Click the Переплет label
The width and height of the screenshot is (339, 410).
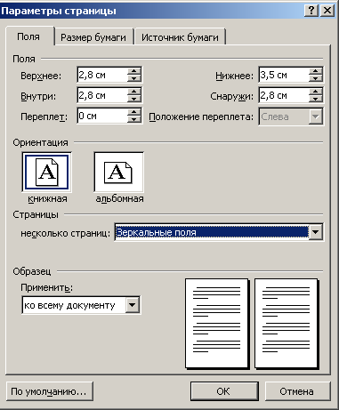click(44, 117)
